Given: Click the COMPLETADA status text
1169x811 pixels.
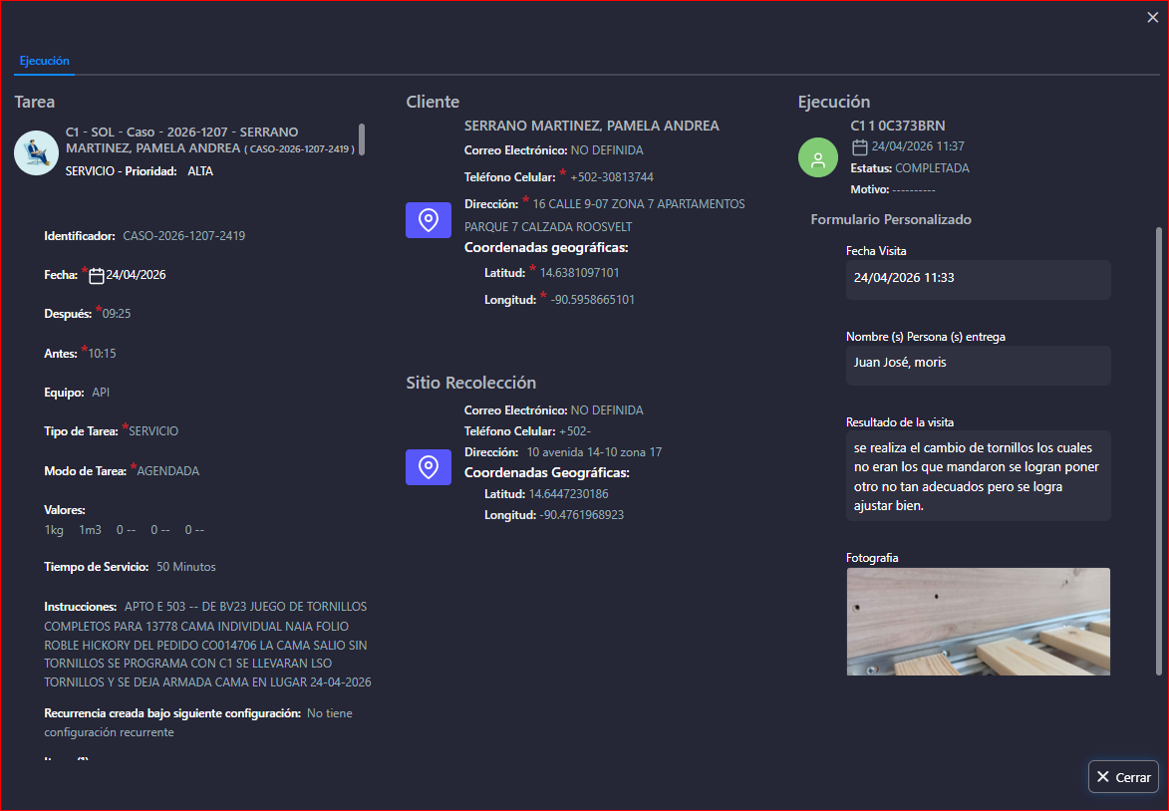Looking at the screenshot, I should pyautogui.click(x=932, y=168).
